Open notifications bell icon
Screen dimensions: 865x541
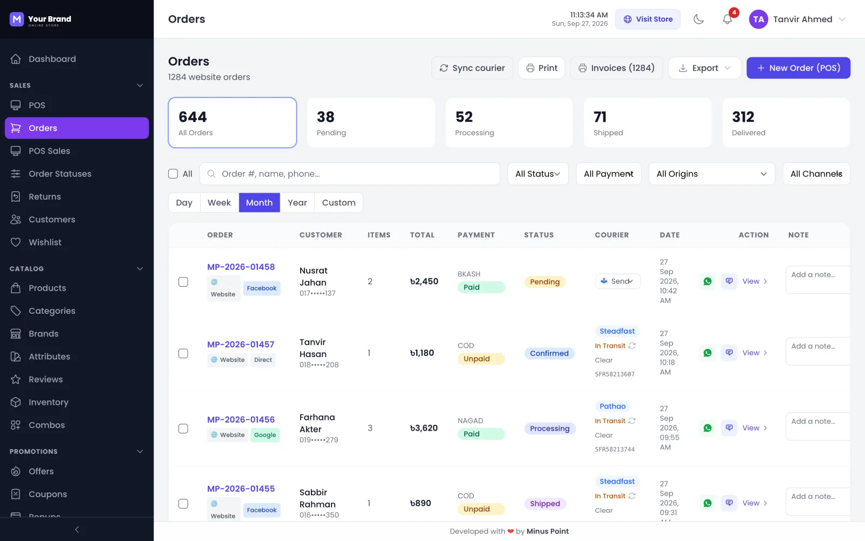727,19
